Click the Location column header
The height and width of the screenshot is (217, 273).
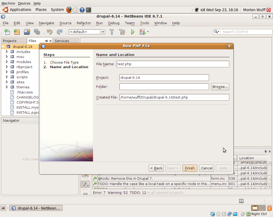(252, 158)
